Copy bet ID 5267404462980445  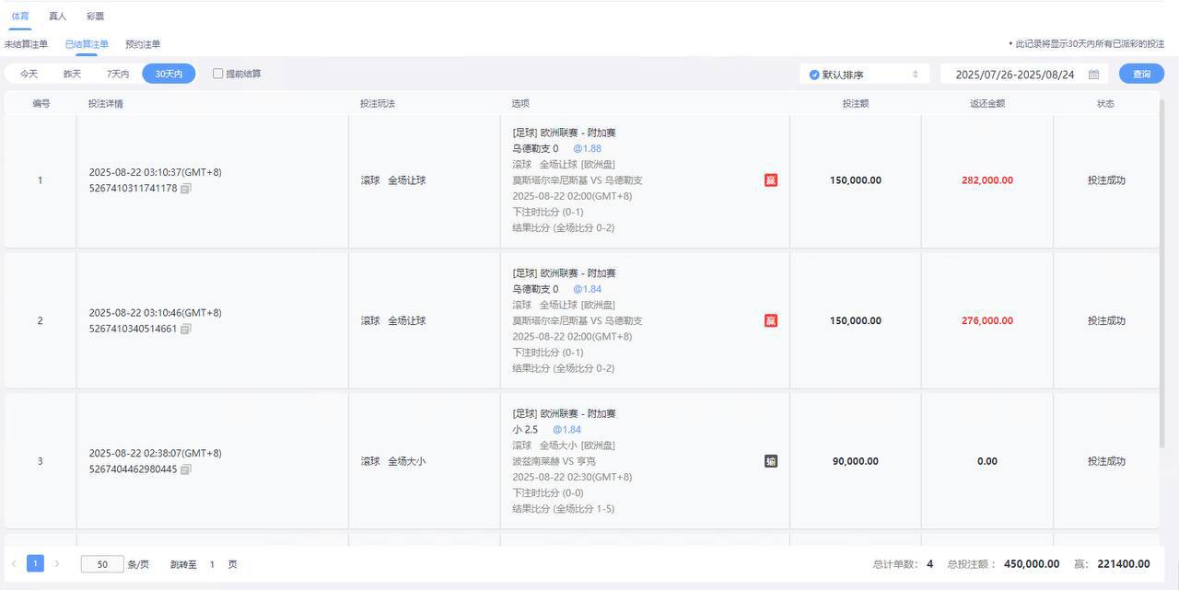tap(186, 469)
